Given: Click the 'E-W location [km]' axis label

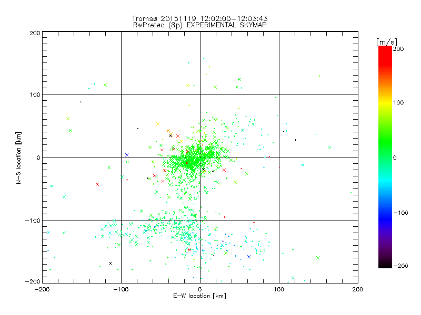Looking at the screenshot, I should tap(199, 296).
